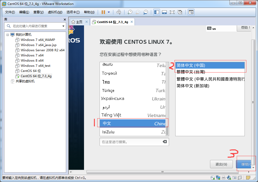The height and width of the screenshot is (182, 258).
Task: Click the sound card status bar icon
Action: pos(229,178)
